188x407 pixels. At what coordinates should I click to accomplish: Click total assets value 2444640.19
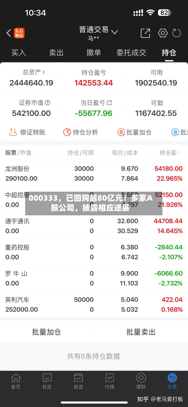tap(31, 83)
